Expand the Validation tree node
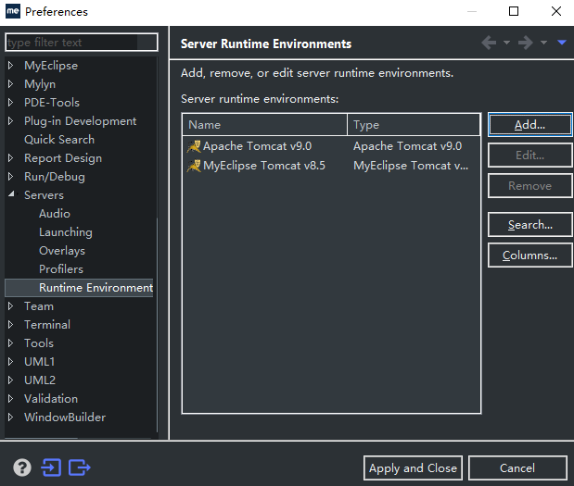574x486 pixels. 10,399
